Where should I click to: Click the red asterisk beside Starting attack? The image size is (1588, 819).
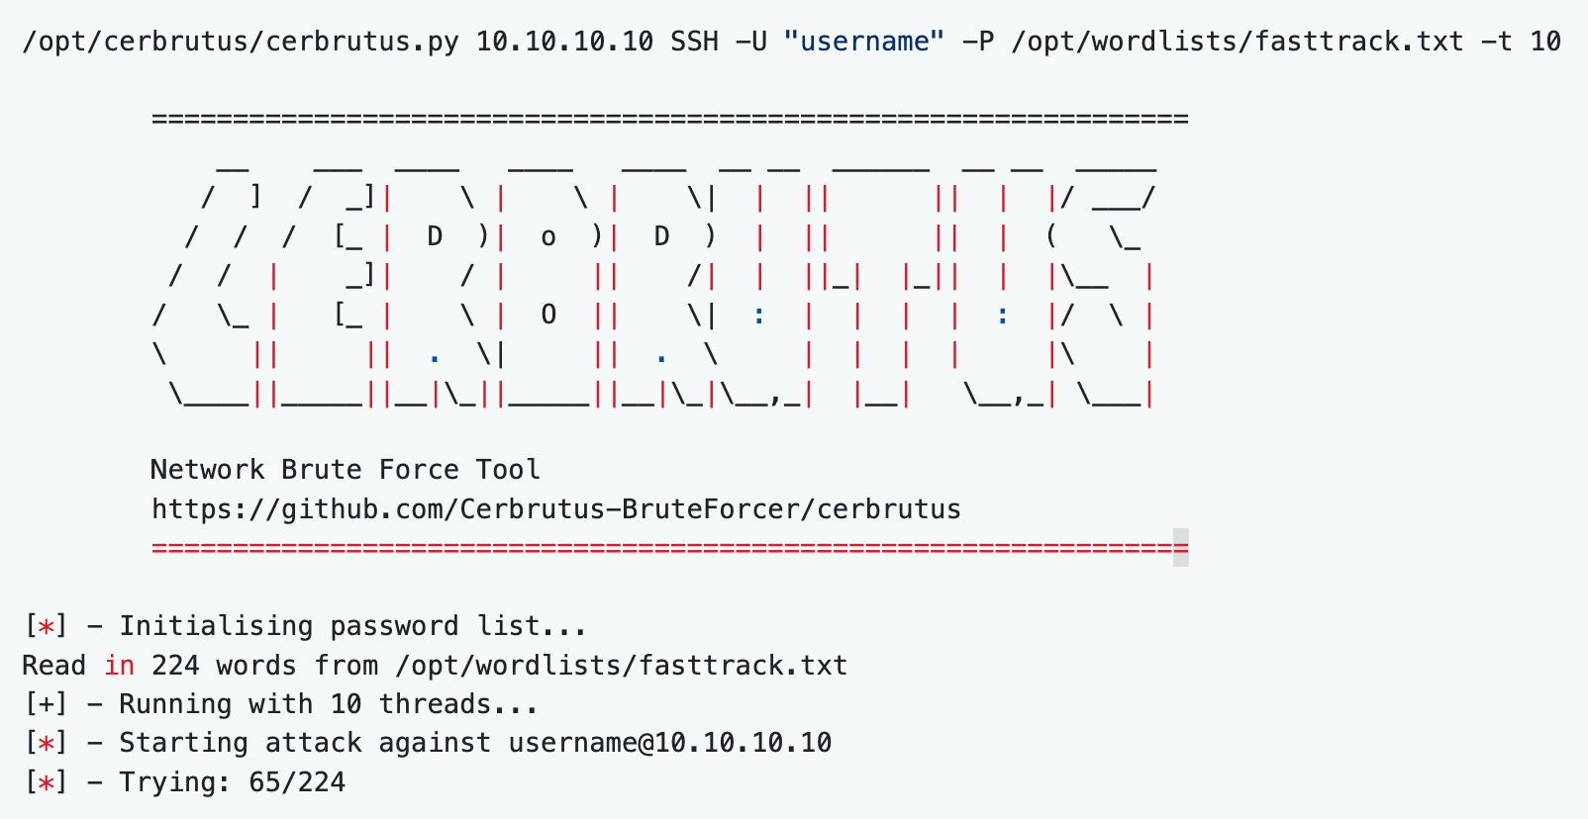tap(46, 743)
